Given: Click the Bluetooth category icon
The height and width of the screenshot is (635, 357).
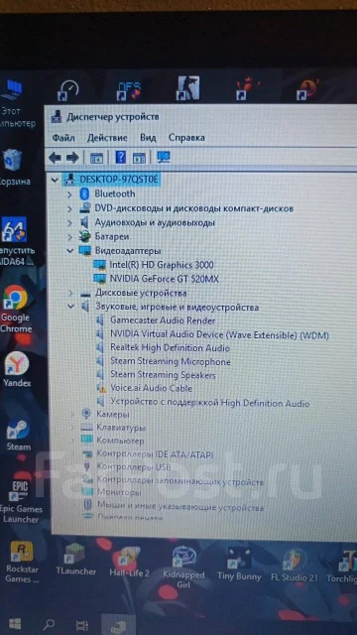Looking at the screenshot, I should (x=85, y=194).
